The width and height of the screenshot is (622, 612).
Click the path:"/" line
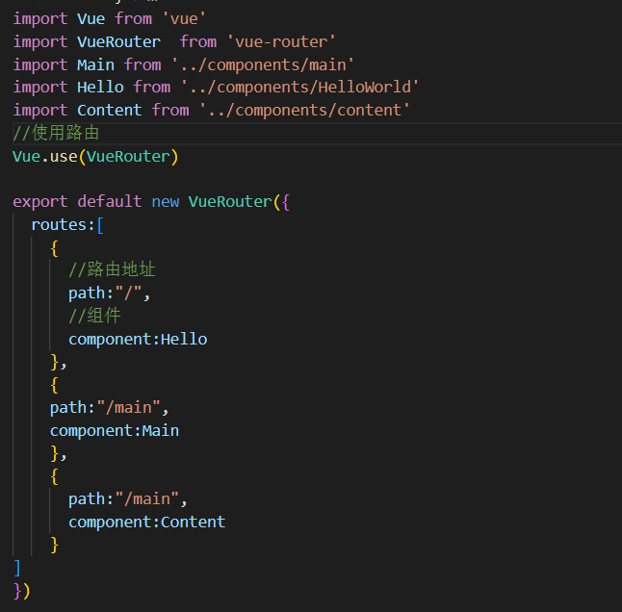[x=109, y=293]
